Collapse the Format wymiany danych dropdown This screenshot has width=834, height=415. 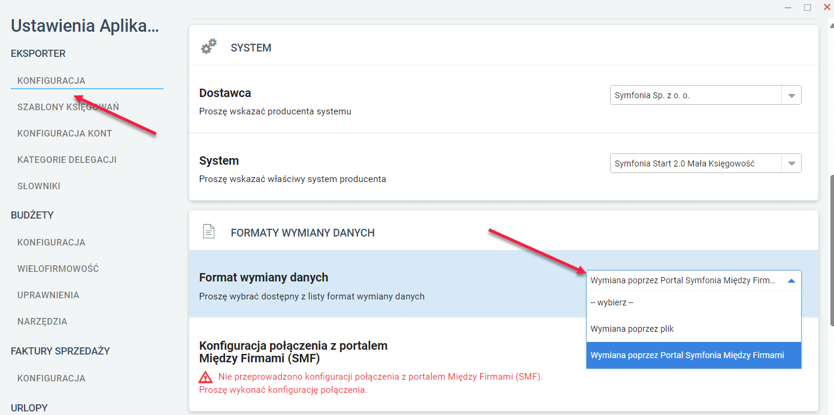[x=694, y=280]
